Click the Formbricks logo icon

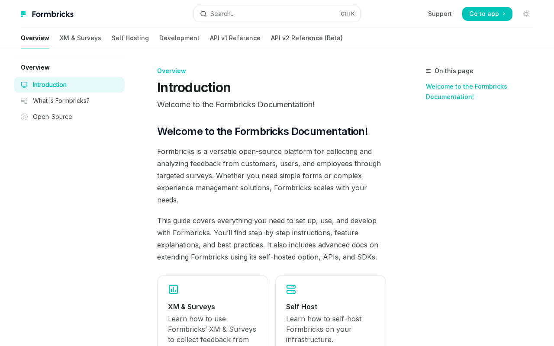click(x=23, y=14)
